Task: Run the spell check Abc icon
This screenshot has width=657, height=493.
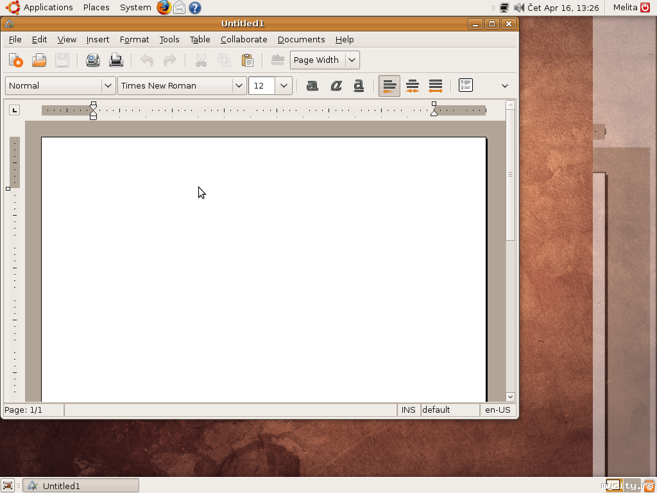Action: point(277,60)
